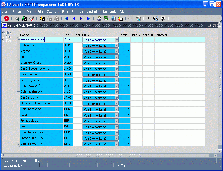The width and height of the screenshot is (223, 171).
Task: Open Druh dropdown for Dolar australský row
Action: [x=116, y=92]
